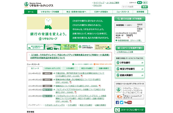The height and width of the screenshot is (113, 173).
Task: Open back number りそなホールディングス link
Action: pyautogui.click(x=55, y=105)
